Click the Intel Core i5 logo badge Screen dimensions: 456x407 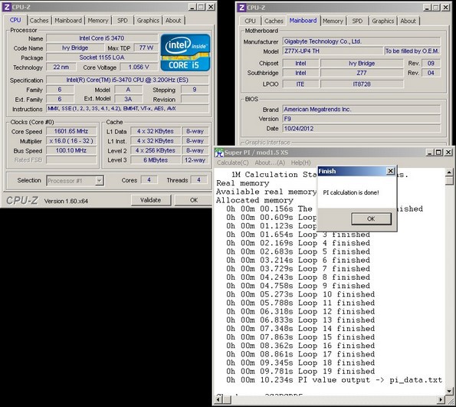185,53
